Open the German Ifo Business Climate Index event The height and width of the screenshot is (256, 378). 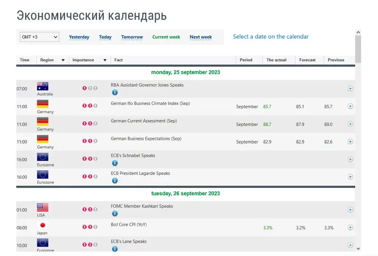tap(150, 103)
